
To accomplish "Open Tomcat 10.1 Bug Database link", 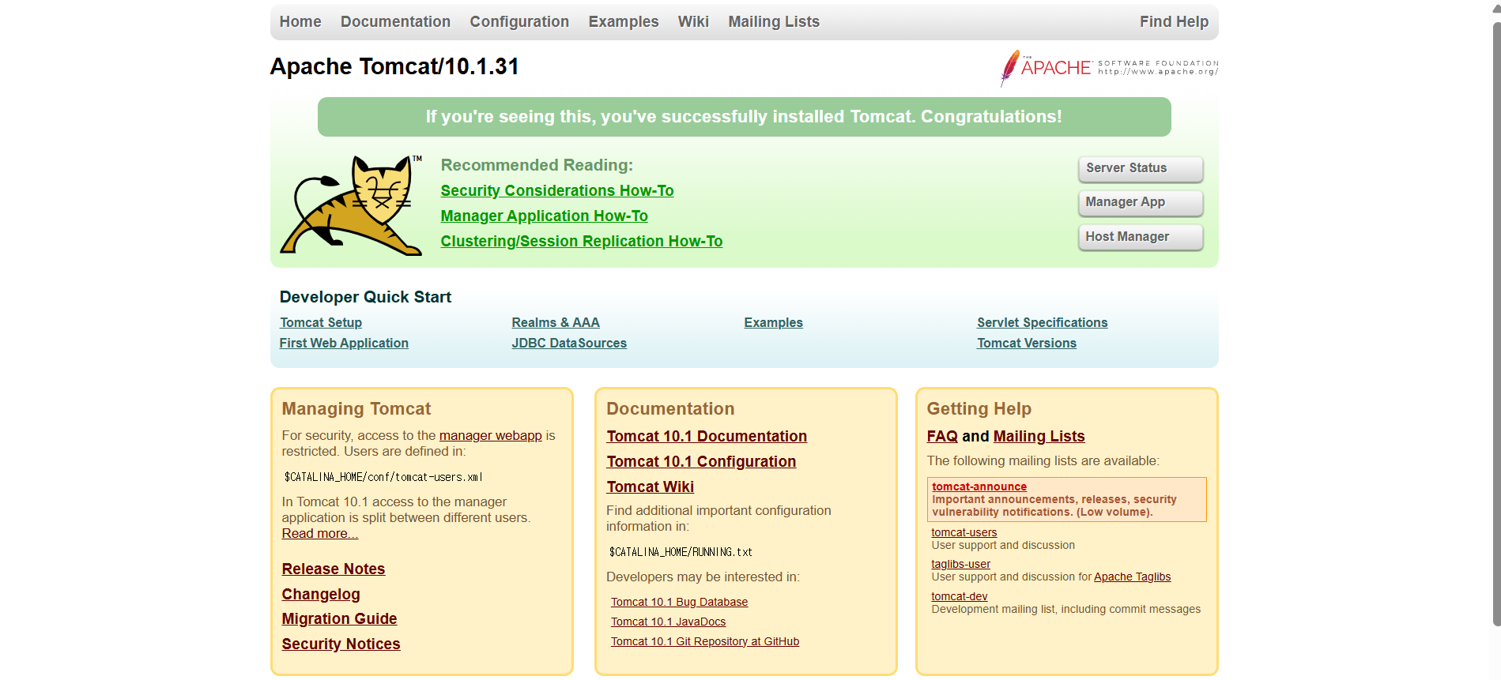I will click(679, 602).
